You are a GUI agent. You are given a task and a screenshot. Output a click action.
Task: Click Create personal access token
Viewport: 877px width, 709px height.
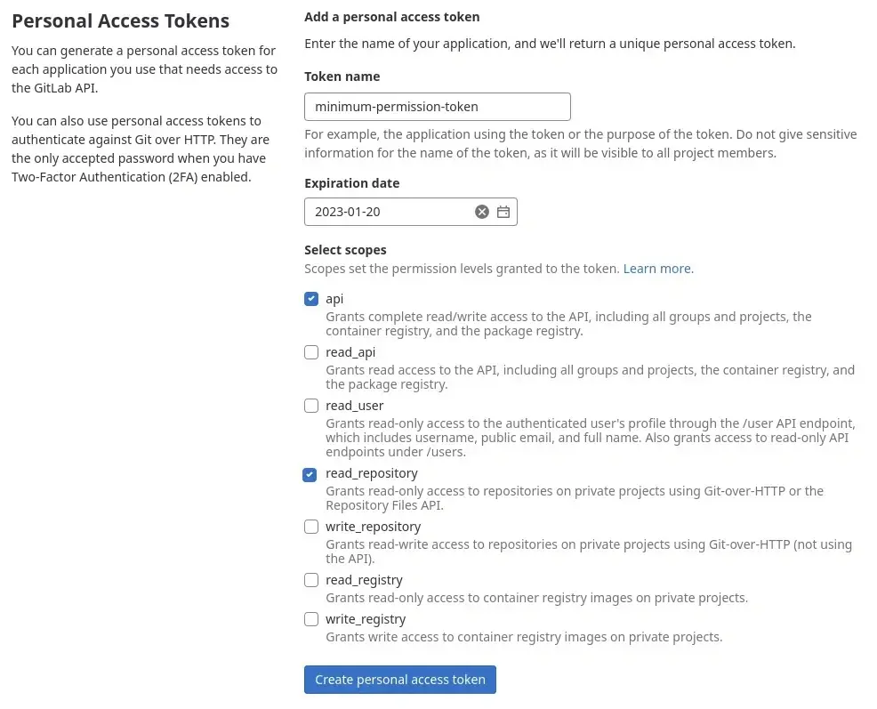pos(399,679)
